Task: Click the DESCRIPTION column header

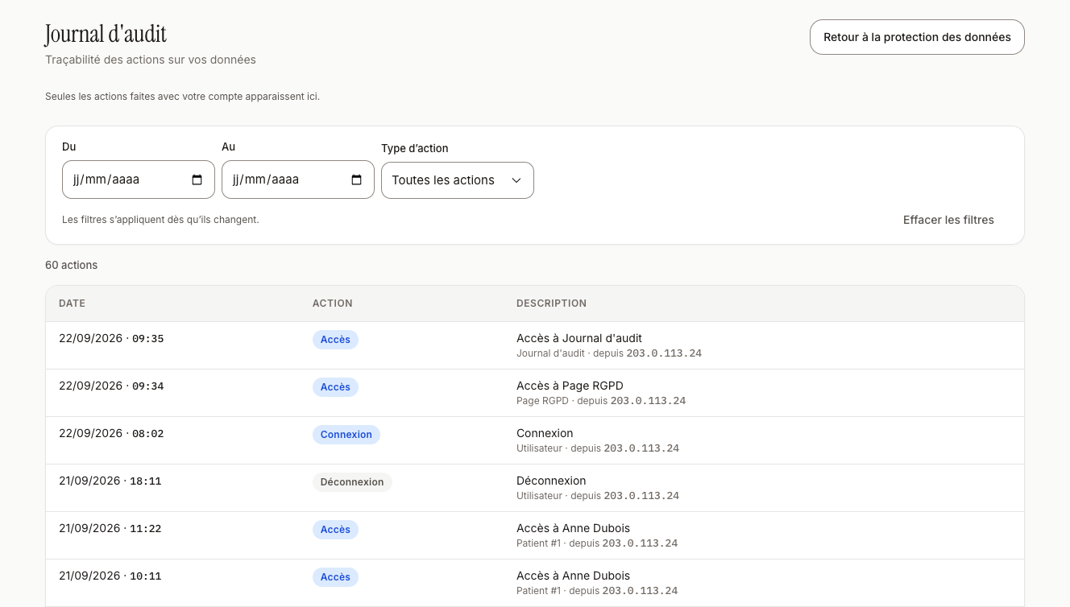Action: click(551, 303)
